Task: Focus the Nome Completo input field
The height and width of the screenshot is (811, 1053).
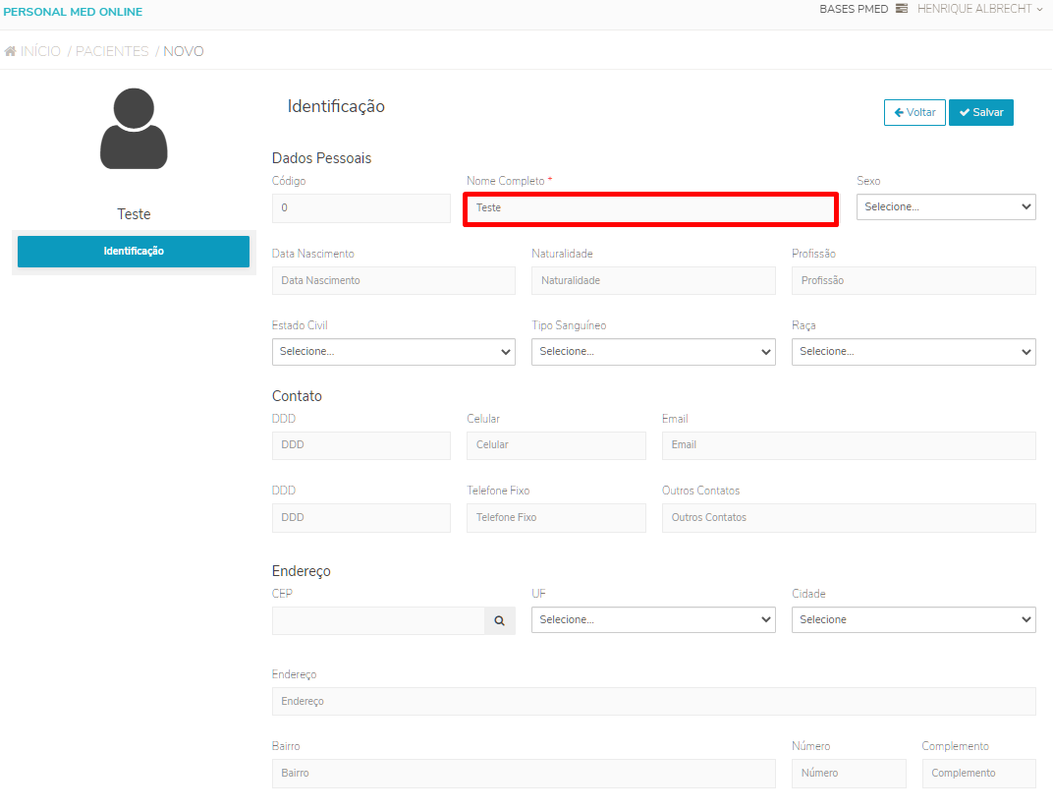Action: (650, 209)
